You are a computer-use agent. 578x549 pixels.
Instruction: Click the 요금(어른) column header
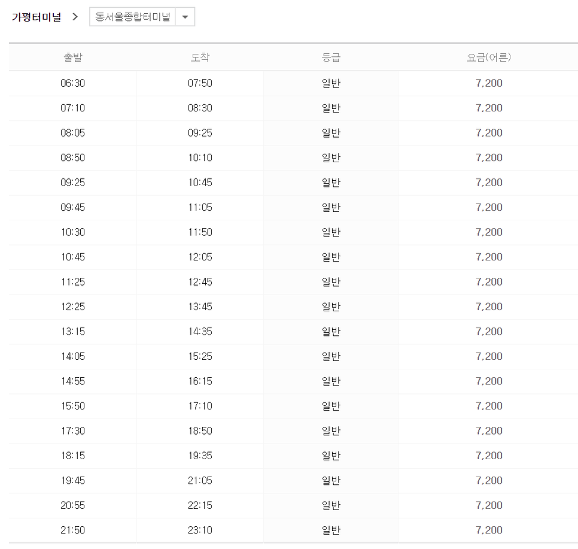[x=489, y=57]
